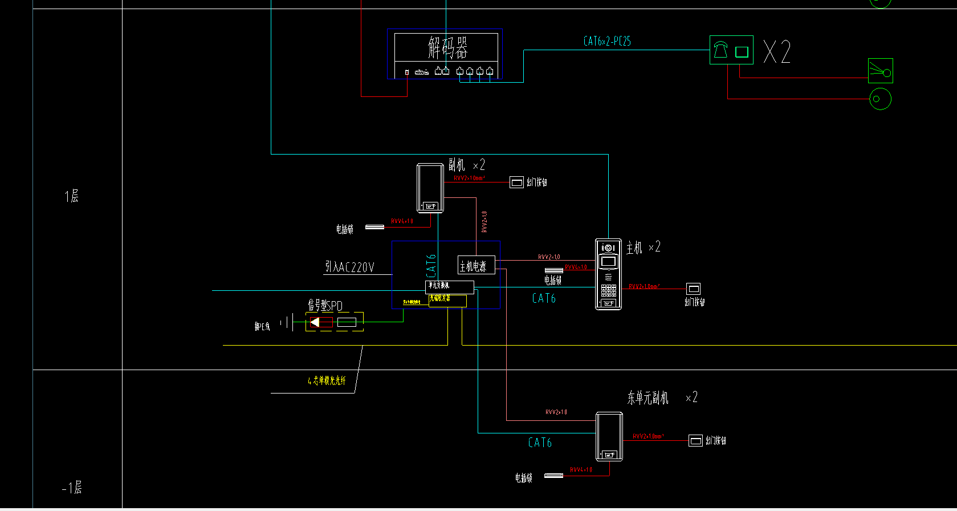Click the 东单元副机 ×2 label
The width and height of the screenshot is (957, 511).
tap(662, 398)
